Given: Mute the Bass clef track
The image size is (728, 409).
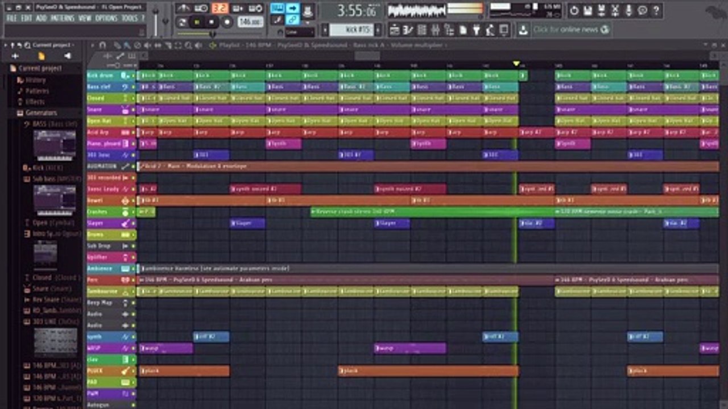Looking at the screenshot, I should click(x=134, y=87).
